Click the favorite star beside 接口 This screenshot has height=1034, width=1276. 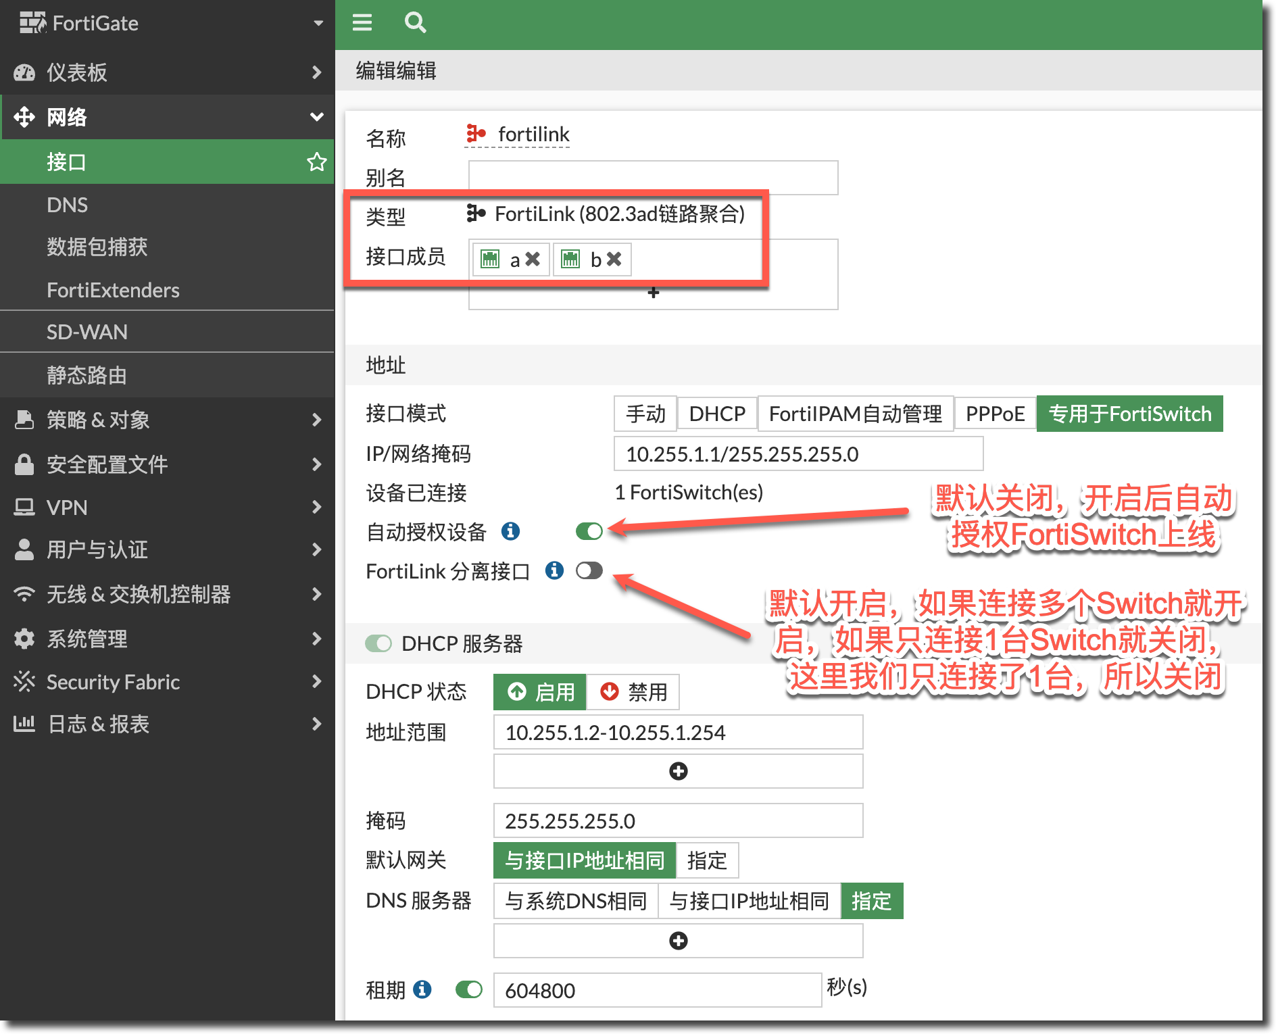pyautogui.click(x=316, y=162)
